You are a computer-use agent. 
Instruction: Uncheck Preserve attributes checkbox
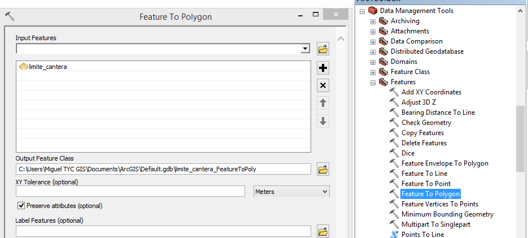coord(21,206)
